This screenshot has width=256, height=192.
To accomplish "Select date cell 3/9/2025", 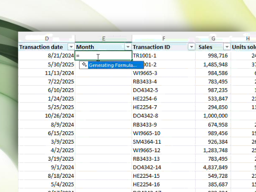I will pyautogui.click(x=46, y=142).
